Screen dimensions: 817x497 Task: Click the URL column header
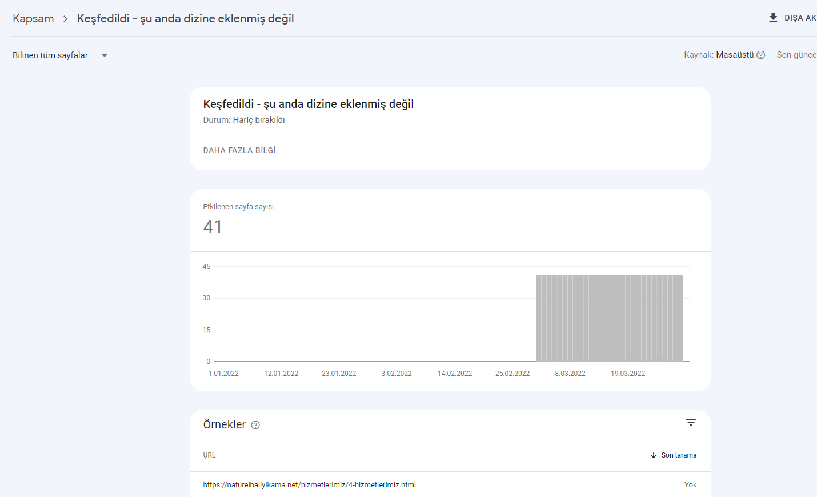point(209,455)
